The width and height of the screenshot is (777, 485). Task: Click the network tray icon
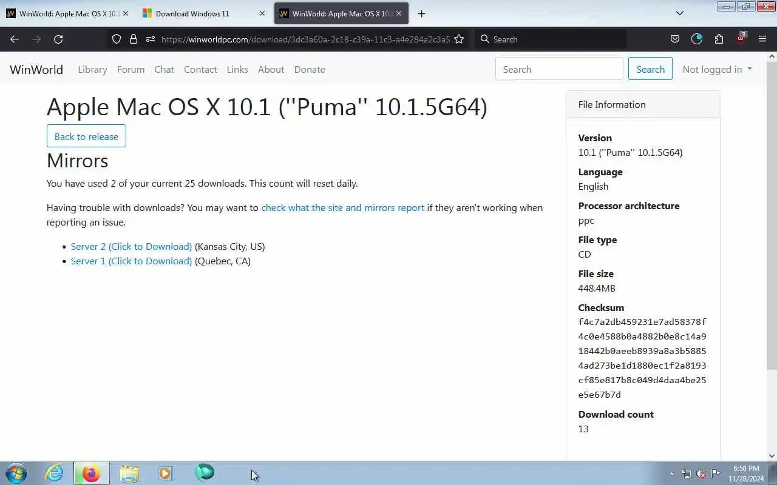tap(686, 473)
